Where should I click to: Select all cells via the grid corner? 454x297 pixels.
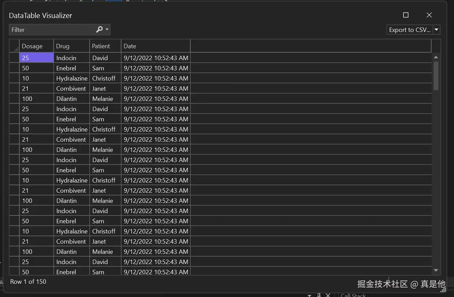pyautogui.click(x=14, y=46)
